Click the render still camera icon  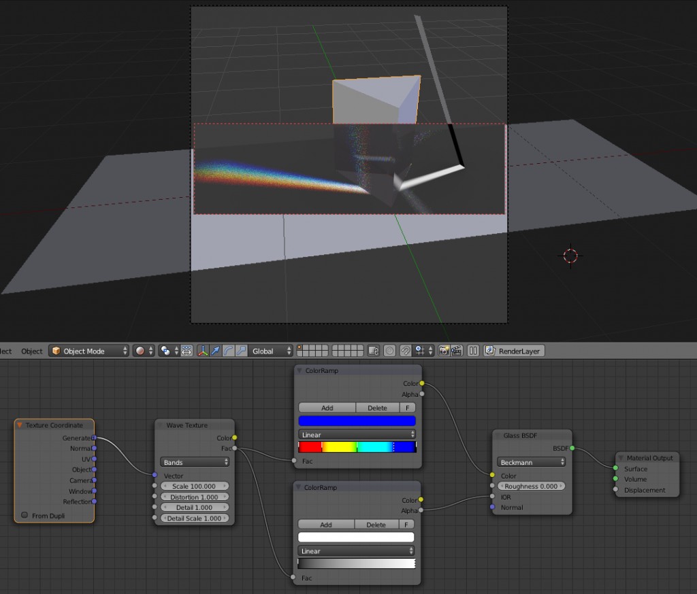pos(442,351)
